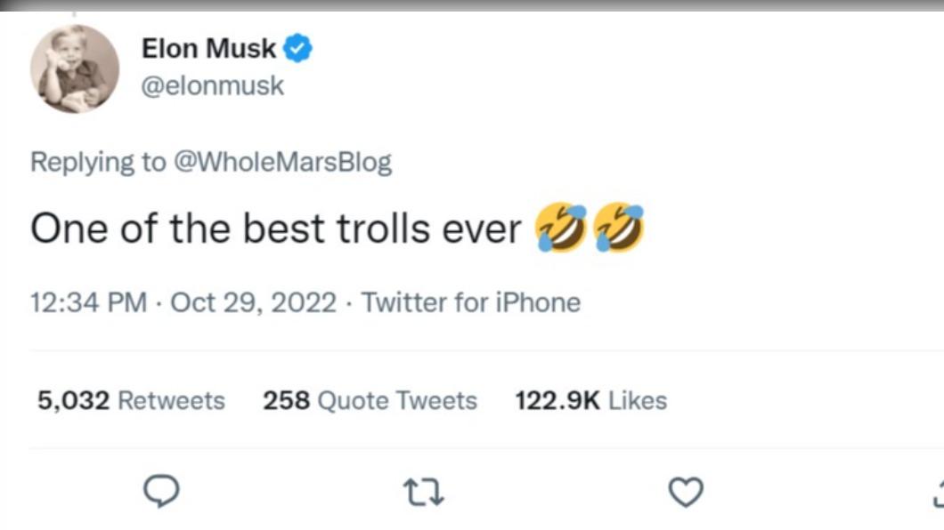Click the tweet text about best trolls
Screen dimensions: 944x530
[x=276, y=229]
